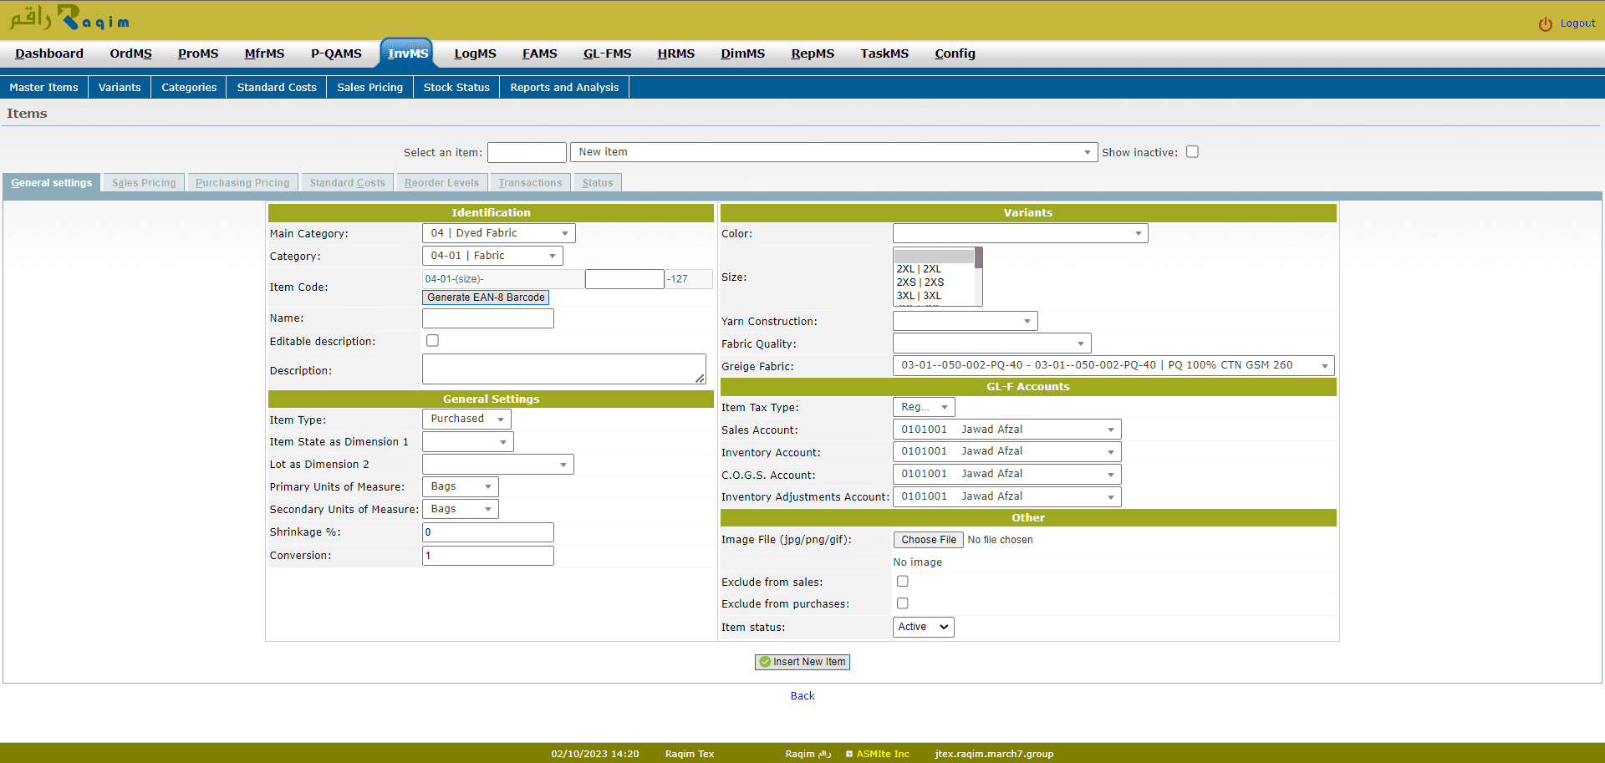Open the Color variant dropdown
This screenshot has height=763, width=1605.
point(1020,233)
